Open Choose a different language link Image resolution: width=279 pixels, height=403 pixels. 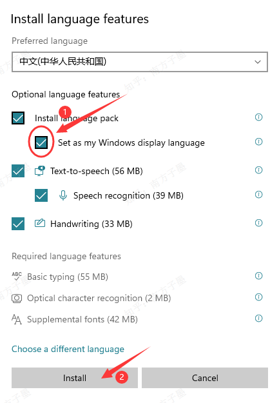68,349
